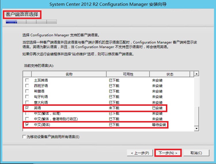Image resolution: width=216 pixels, height=164 pixels.
Task: Click the 当前支持的语言(A) label
Action: [39, 66]
